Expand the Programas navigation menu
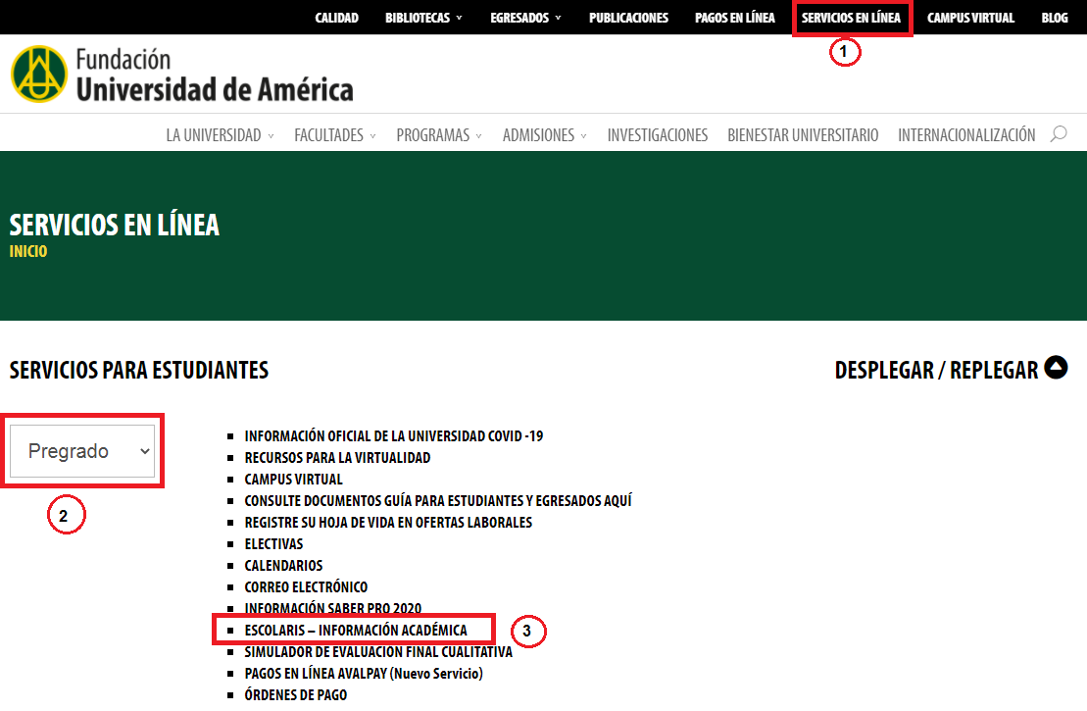 pyautogui.click(x=439, y=135)
